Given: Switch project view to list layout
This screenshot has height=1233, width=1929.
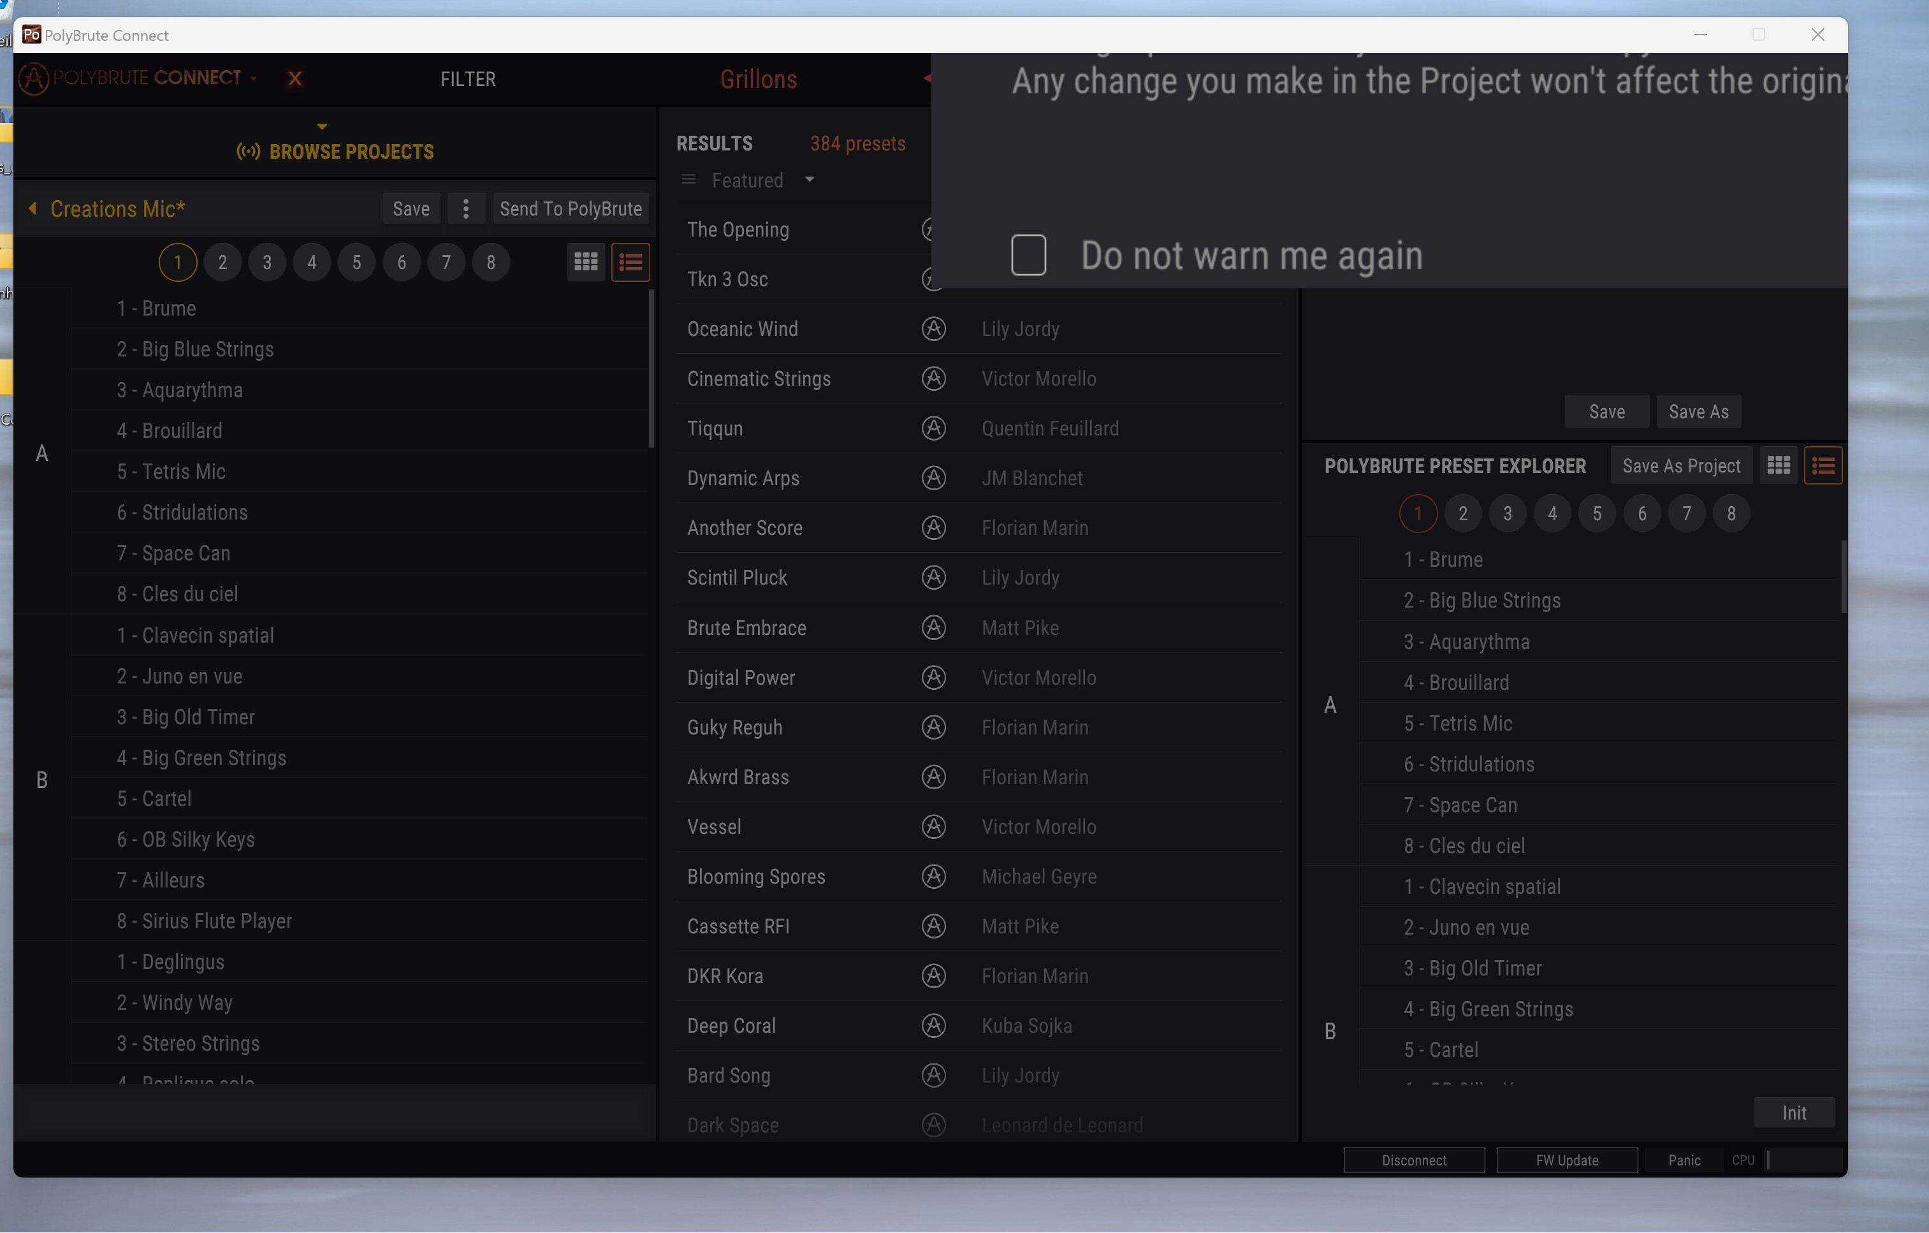Looking at the screenshot, I should [x=630, y=263].
